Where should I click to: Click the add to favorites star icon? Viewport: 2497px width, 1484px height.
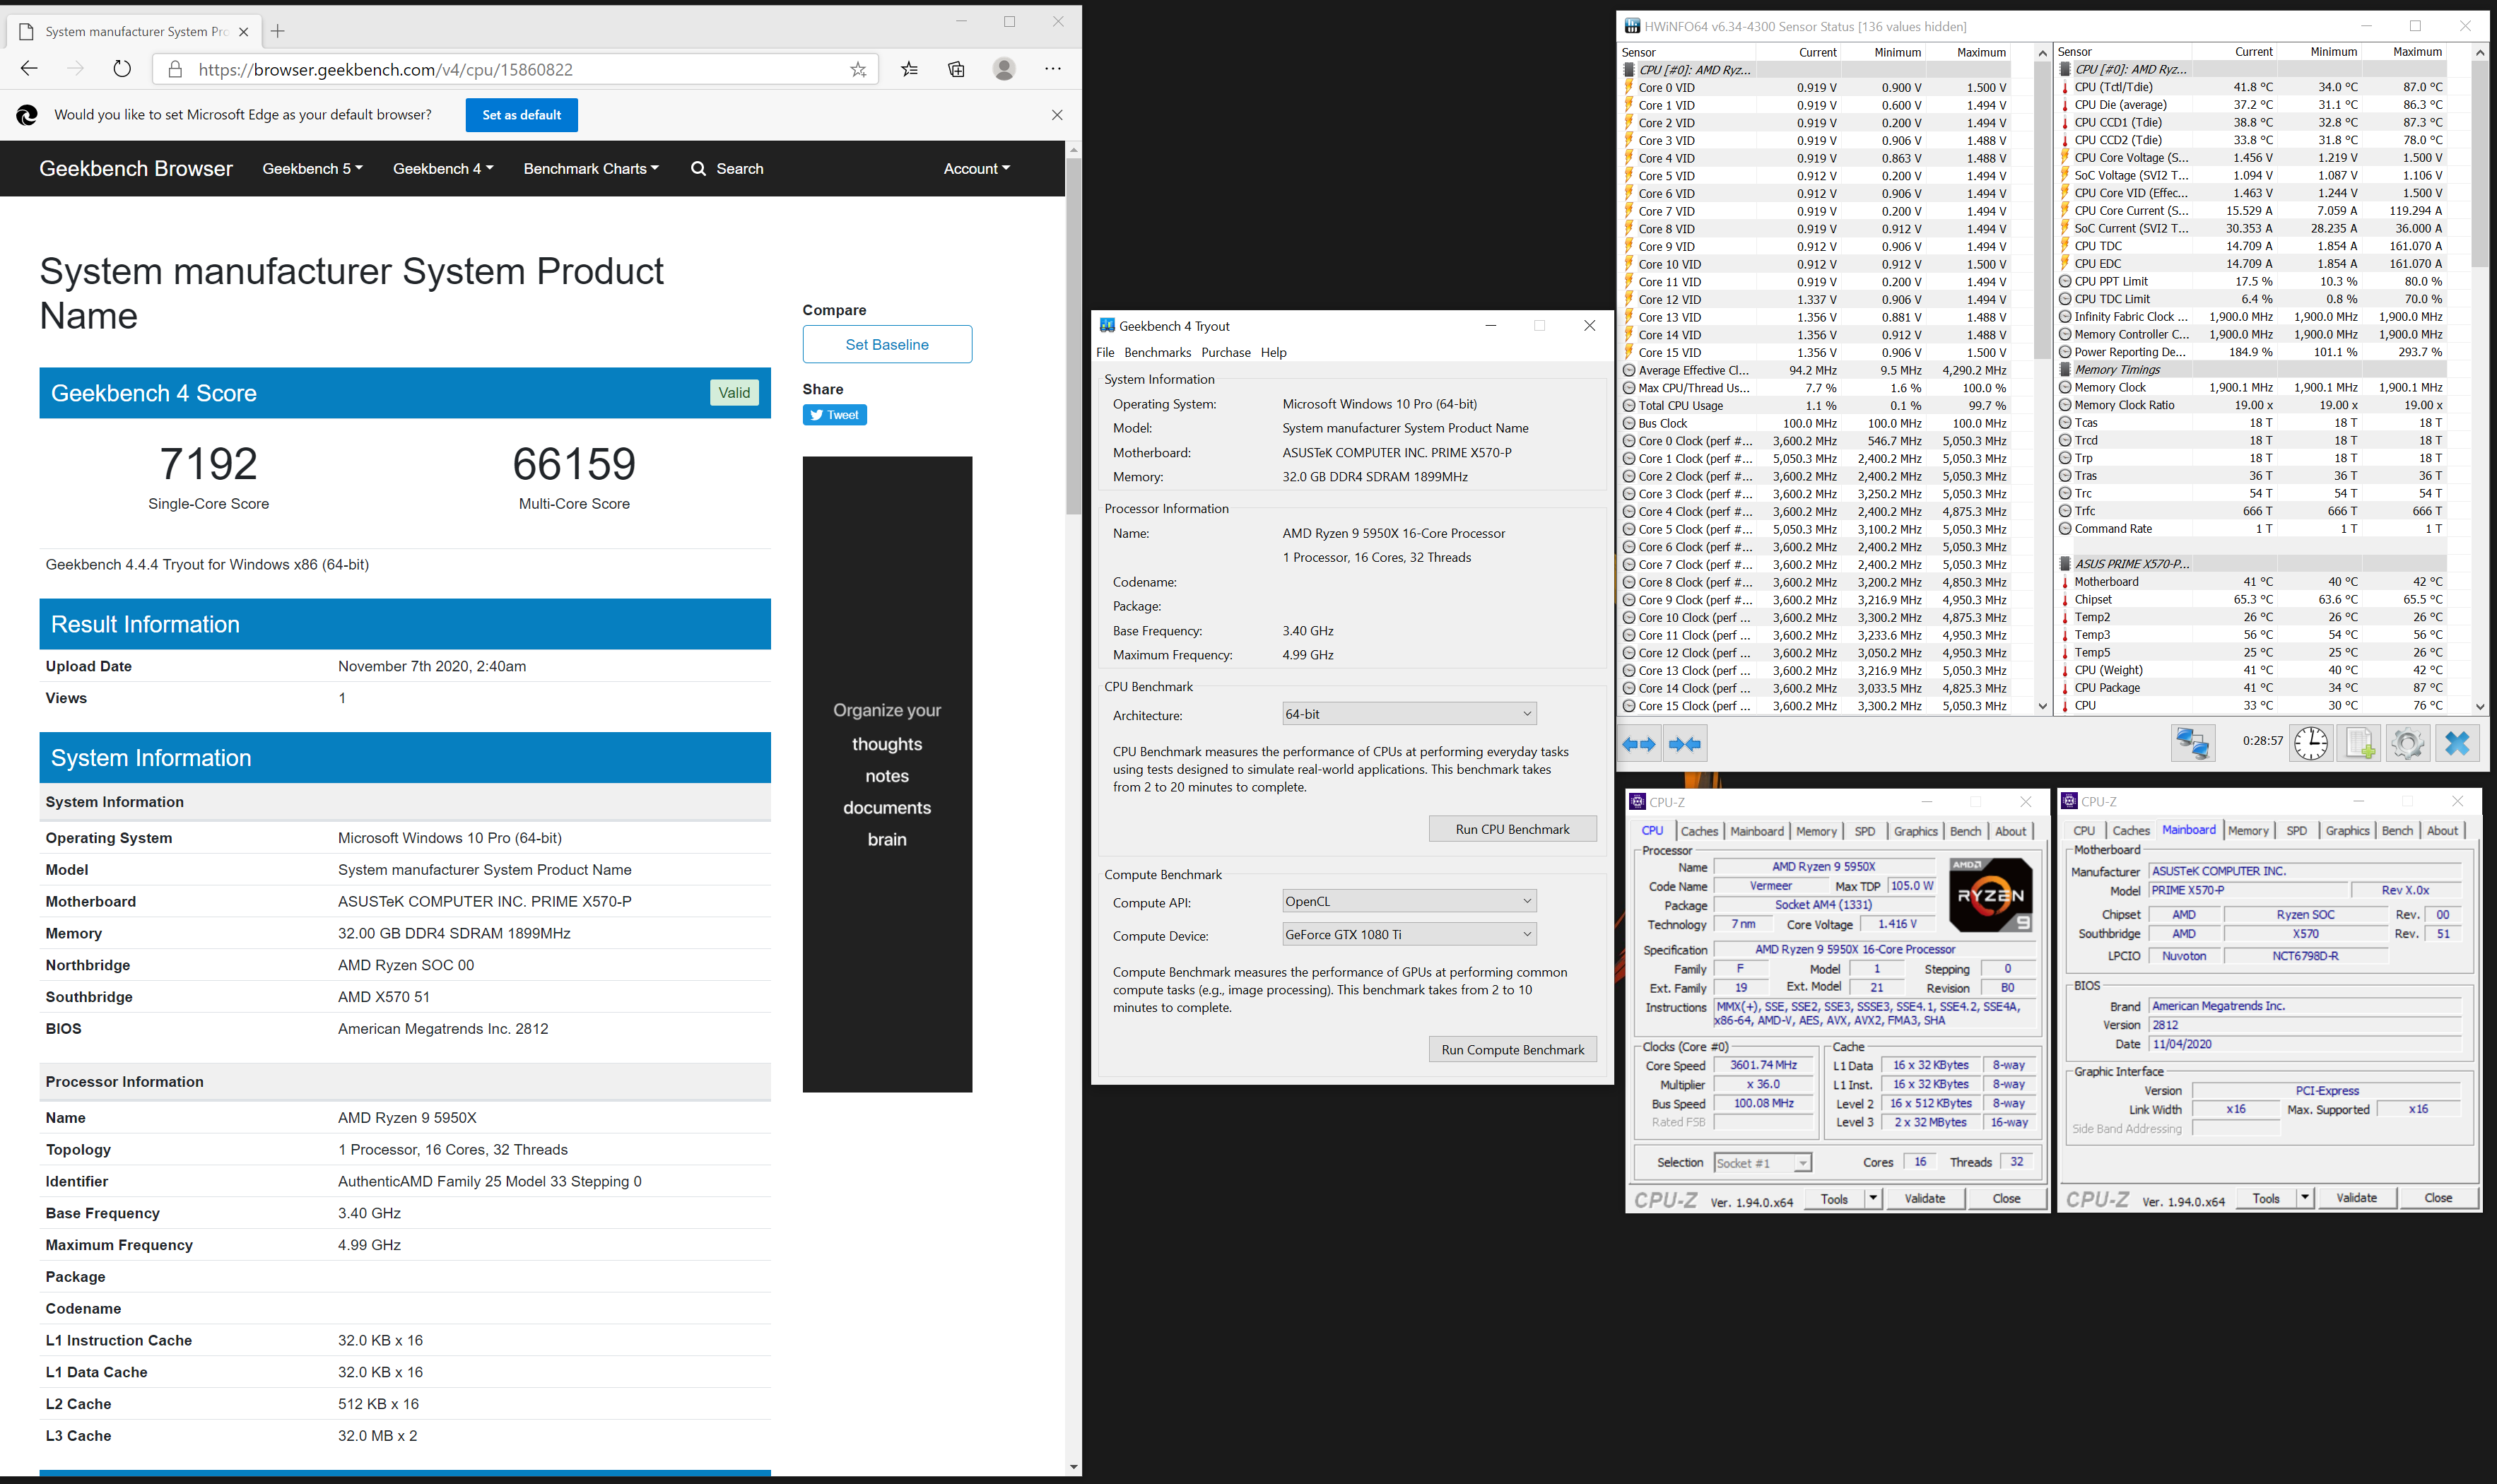[858, 69]
